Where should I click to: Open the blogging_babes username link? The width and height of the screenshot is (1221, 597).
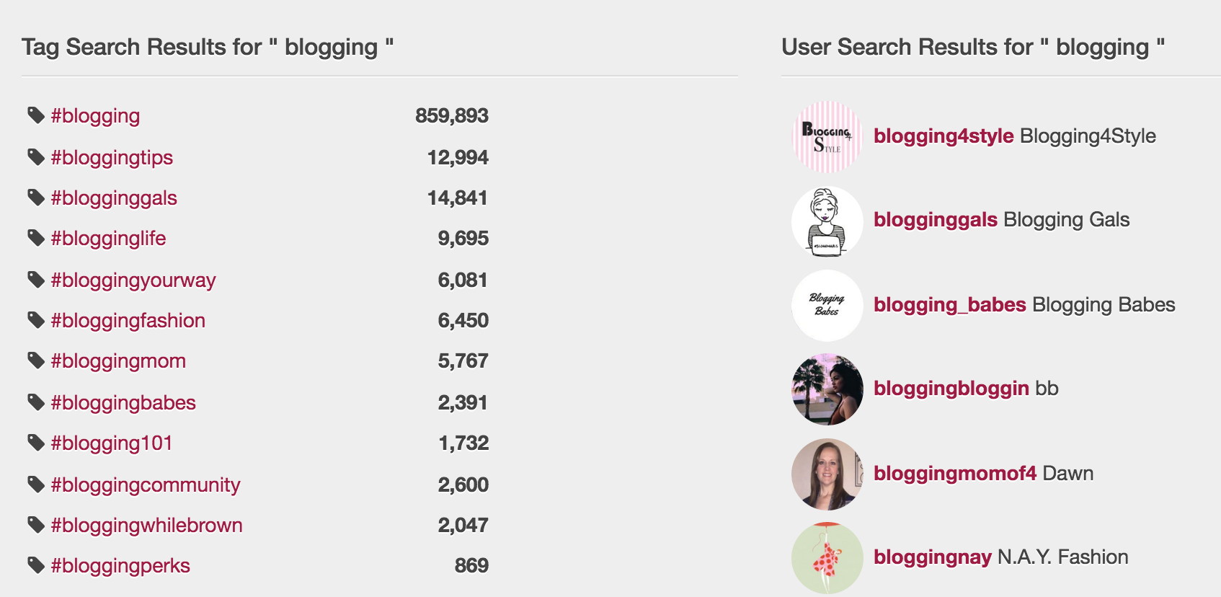click(x=949, y=305)
